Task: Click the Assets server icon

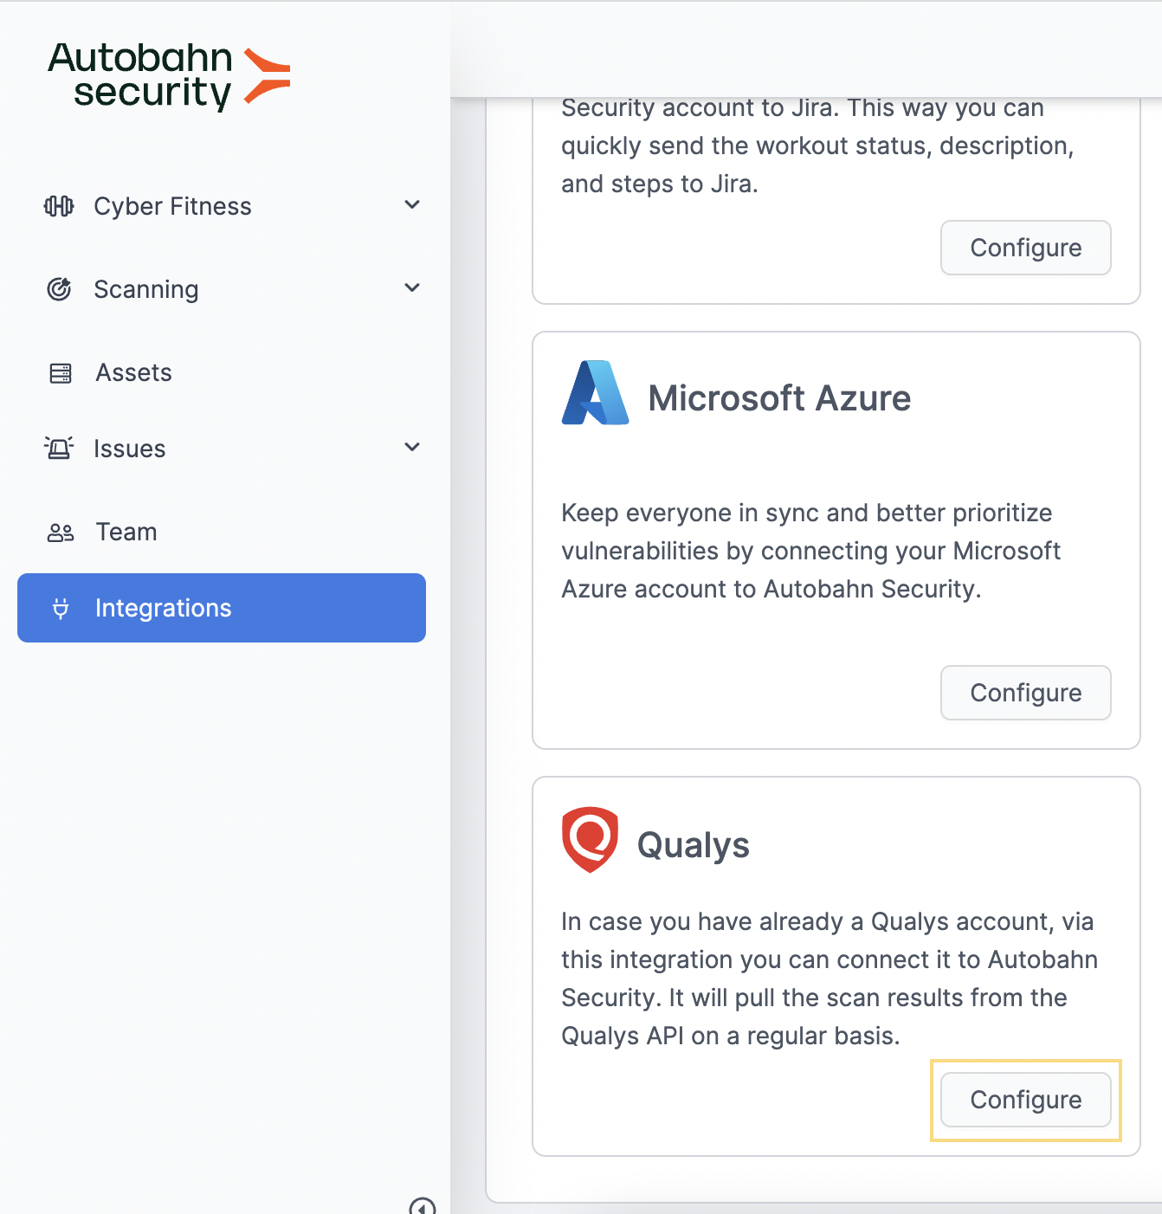Action: coord(61,373)
